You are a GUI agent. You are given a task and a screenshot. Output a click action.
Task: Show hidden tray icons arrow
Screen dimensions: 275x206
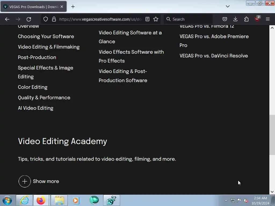click(x=226, y=200)
